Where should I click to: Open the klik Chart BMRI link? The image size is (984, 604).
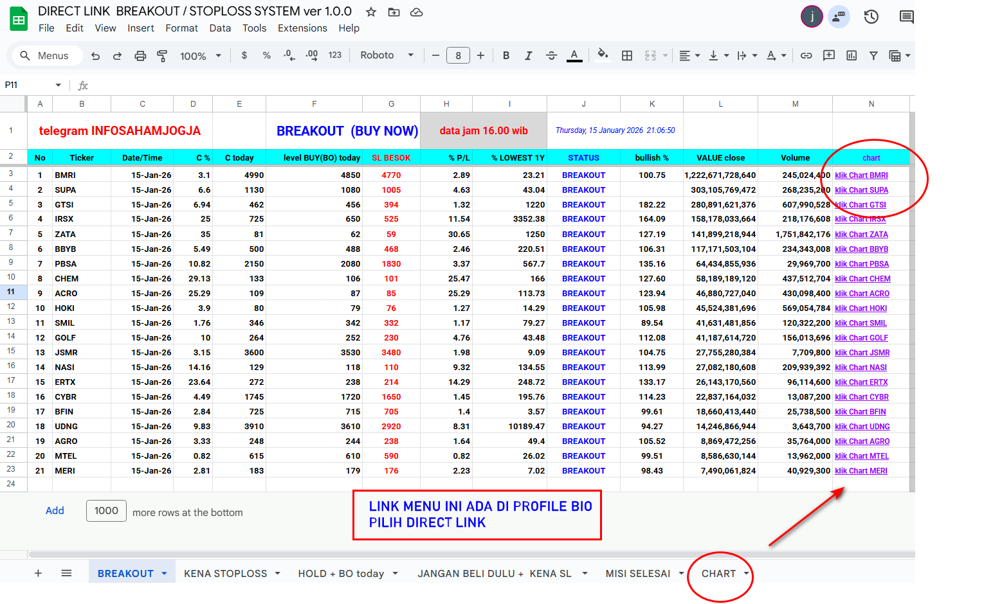pyautogui.click(x=861, y=175)
